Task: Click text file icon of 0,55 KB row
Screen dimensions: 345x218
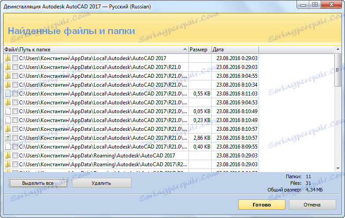Action: [x=8, y=93]
